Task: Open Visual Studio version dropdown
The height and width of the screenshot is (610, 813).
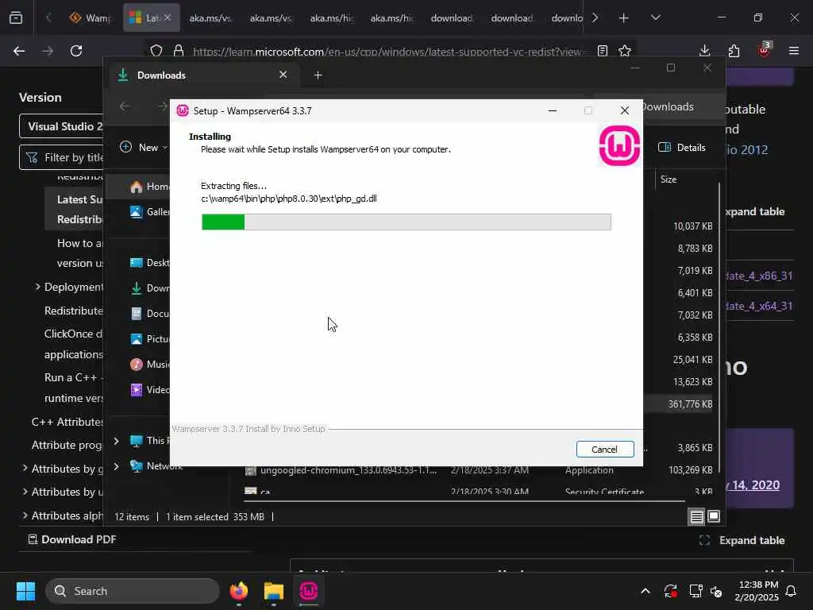Action: 61,126
